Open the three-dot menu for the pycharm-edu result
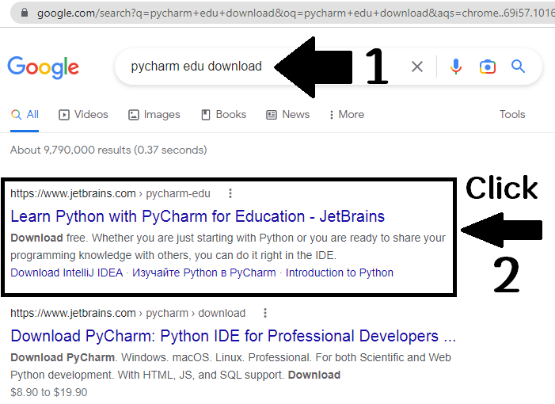The height and width of the screenshot is (404, 555). [230, 193]
